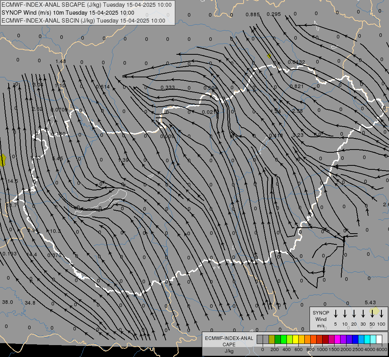Click the 34.8 grid value
Image resolution: width=389 pixels, height=357 pixels.
[30, 303]
